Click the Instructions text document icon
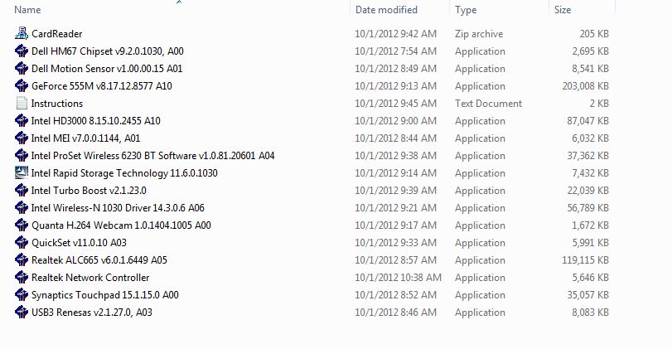The width and height of the screenshot is (672, 349). click(22, 104)
